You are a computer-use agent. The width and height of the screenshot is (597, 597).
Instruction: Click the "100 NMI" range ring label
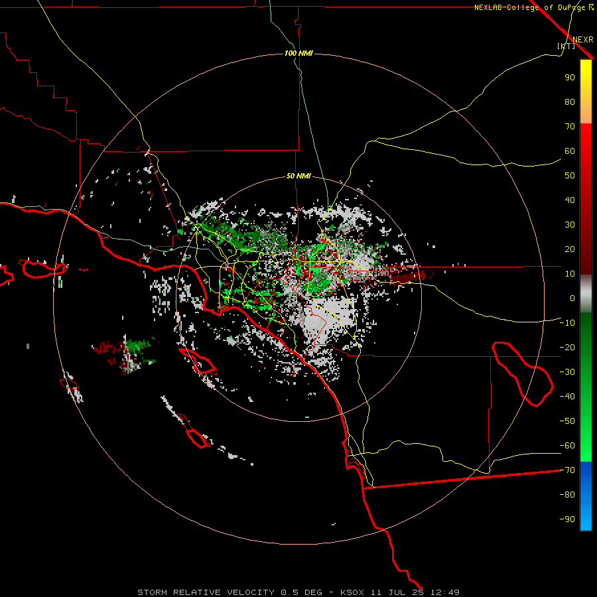[x=298, y=53]
